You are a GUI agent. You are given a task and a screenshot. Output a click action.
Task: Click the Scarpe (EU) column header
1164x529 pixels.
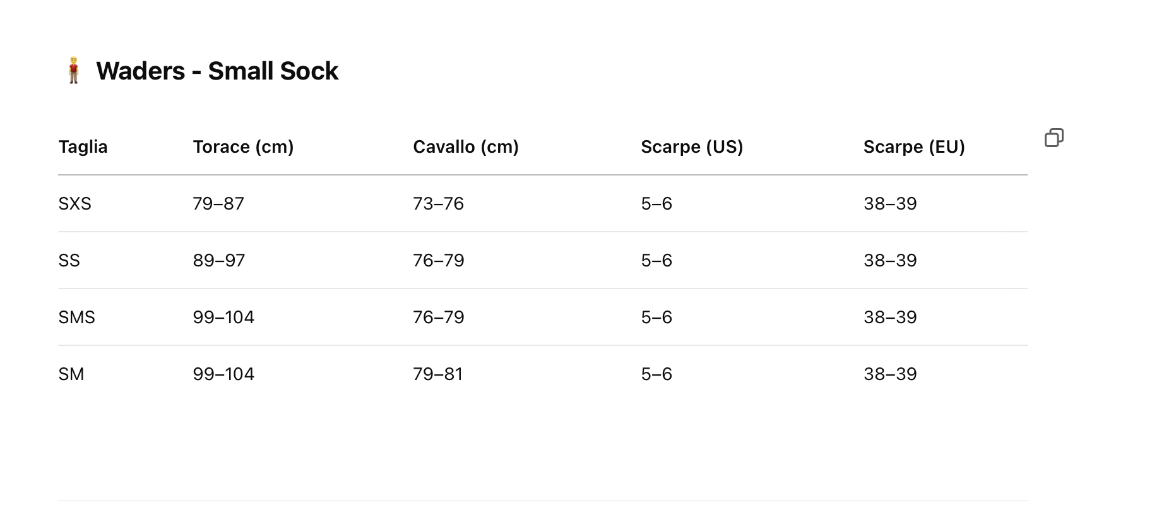(x=914, y=147)
